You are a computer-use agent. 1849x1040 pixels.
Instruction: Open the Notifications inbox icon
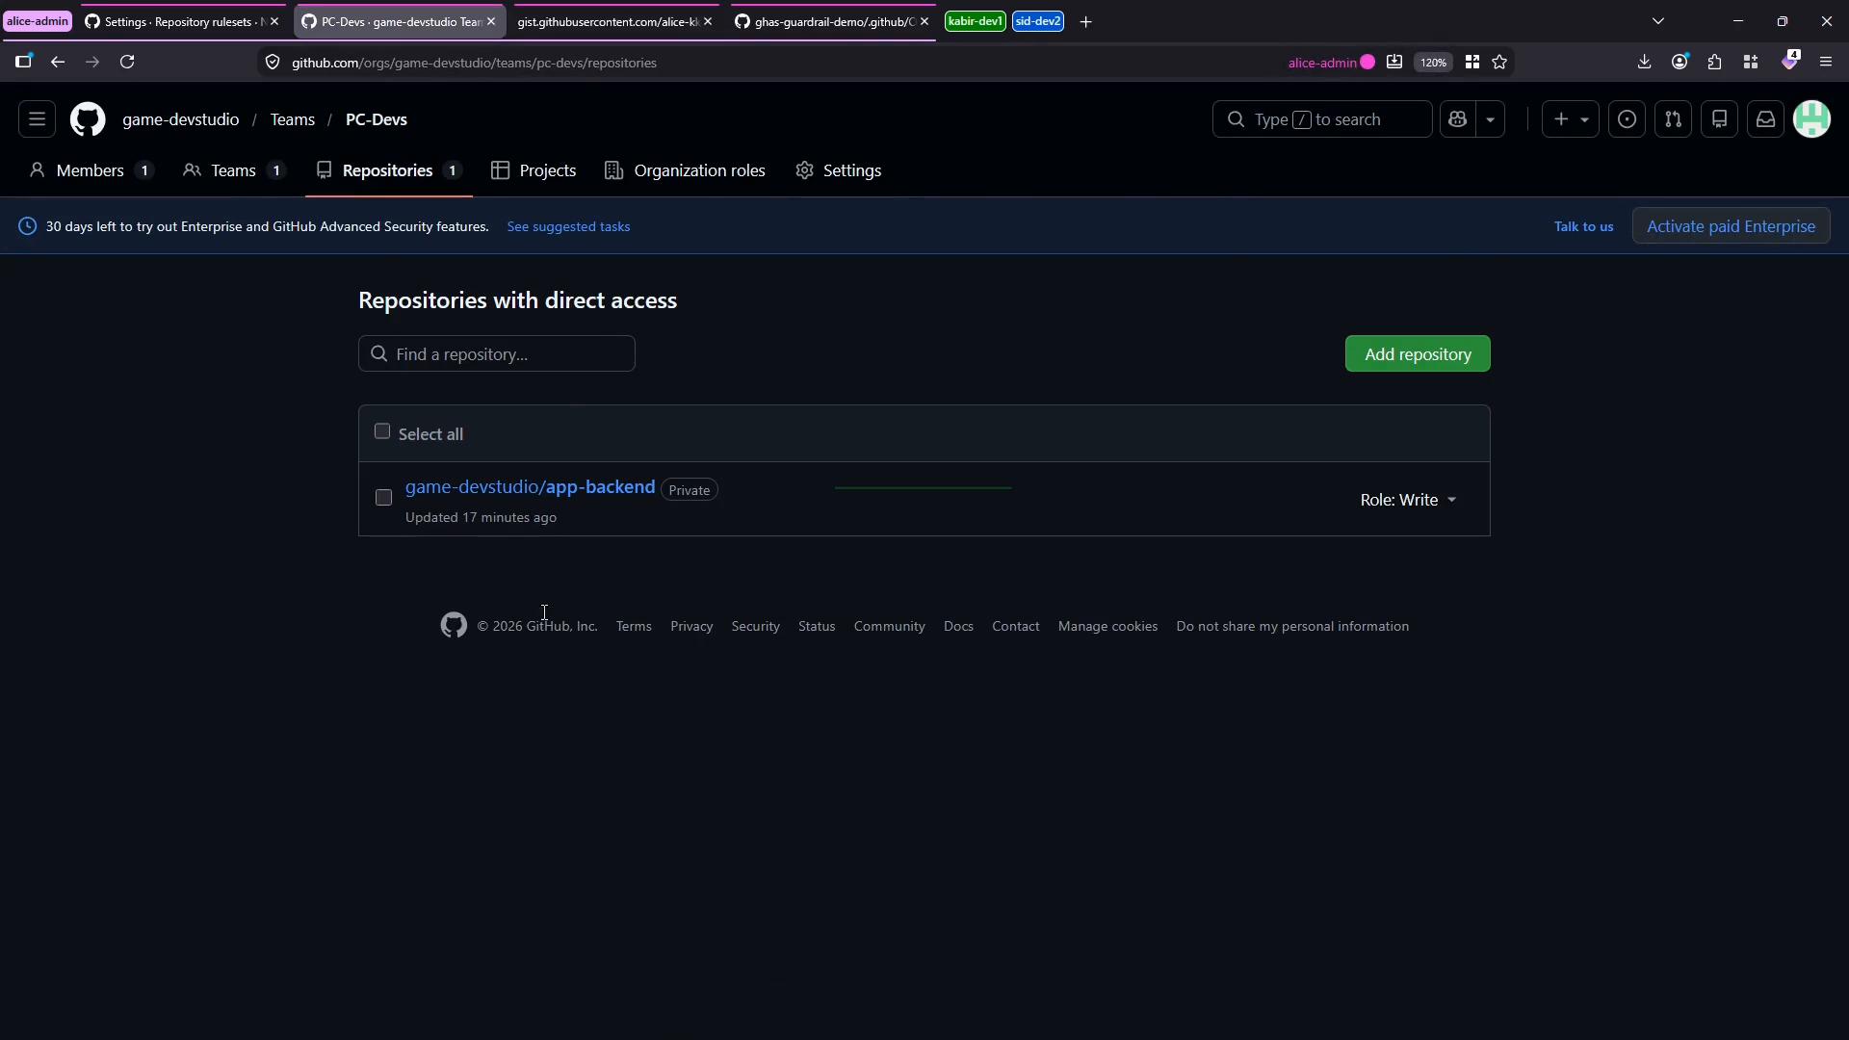[x=1765, y=119]
